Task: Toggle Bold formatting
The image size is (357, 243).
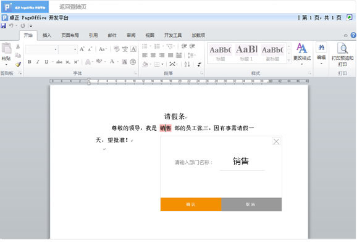Action: coord(30,62)
